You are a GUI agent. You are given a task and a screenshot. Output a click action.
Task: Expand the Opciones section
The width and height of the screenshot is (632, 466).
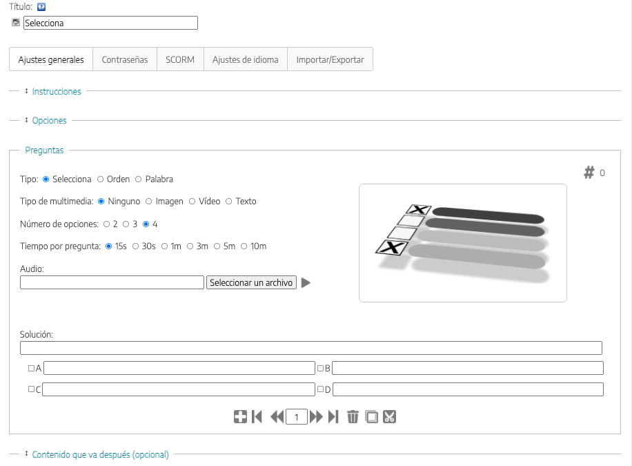(x=49, y=120)
